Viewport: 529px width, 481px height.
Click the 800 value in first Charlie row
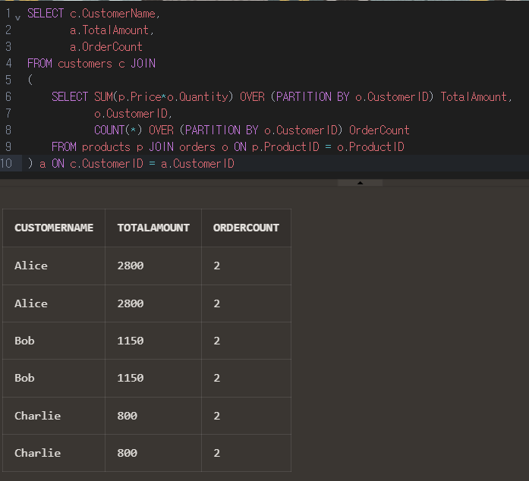(x=128, y=416)
